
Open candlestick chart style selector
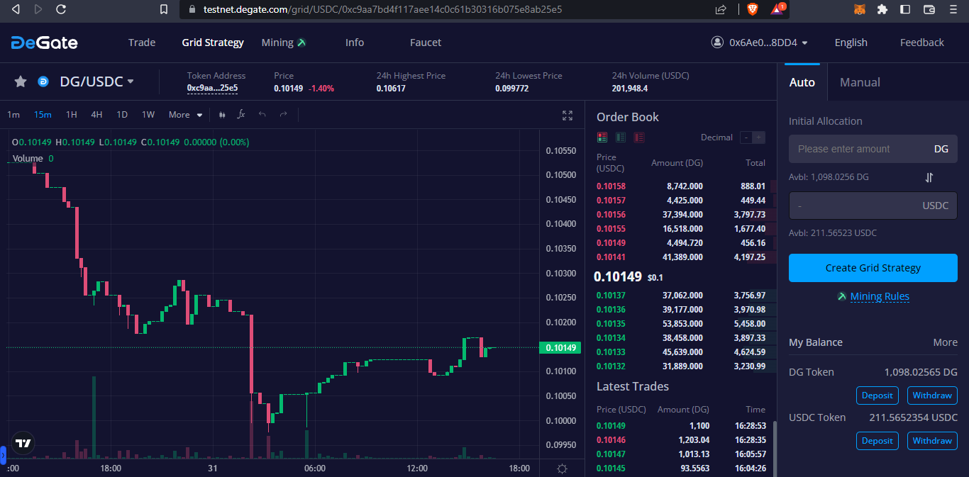click(x=222, y=114)
